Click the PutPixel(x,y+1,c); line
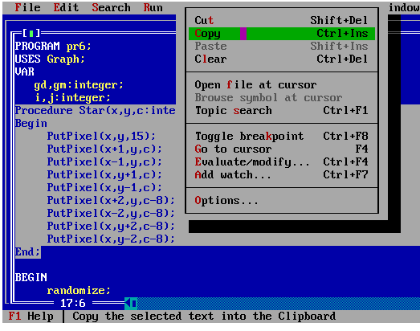 104,175
